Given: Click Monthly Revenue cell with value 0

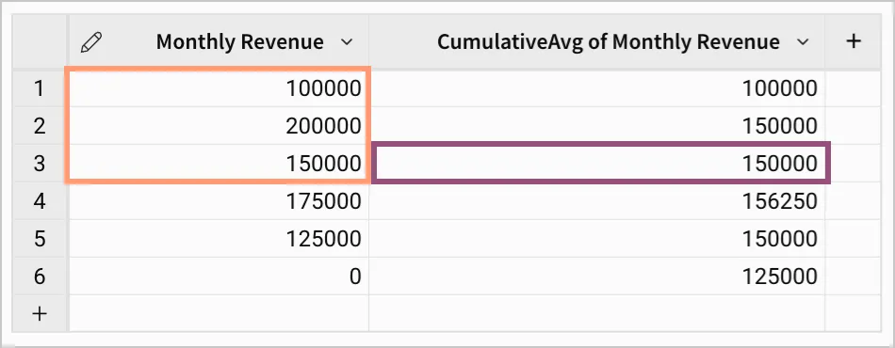Looking at the screenshot, I should (220, 277).
